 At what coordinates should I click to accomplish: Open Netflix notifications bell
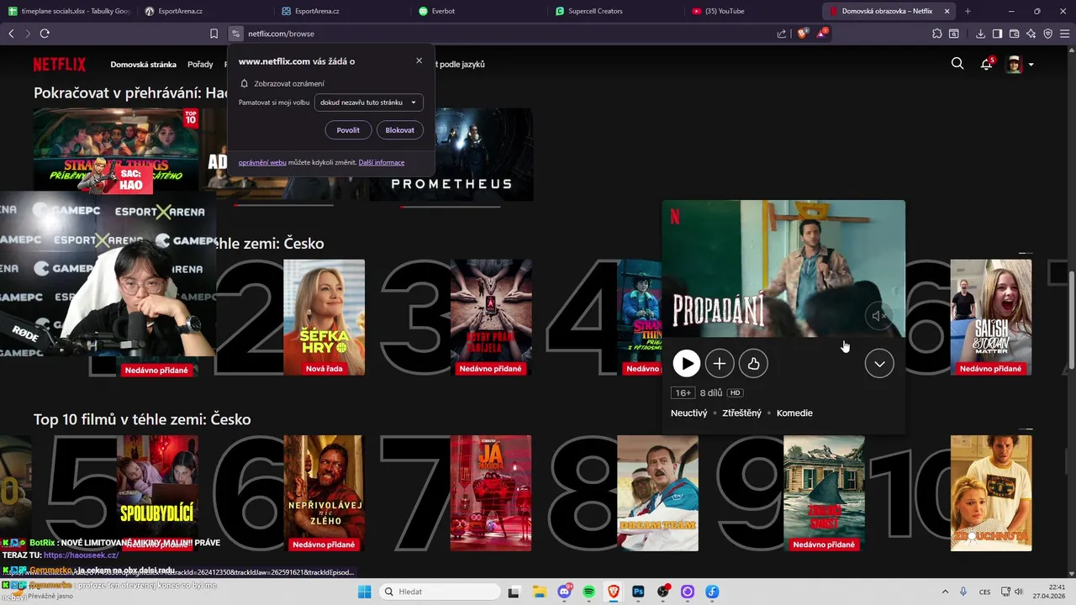click(987, 64)
